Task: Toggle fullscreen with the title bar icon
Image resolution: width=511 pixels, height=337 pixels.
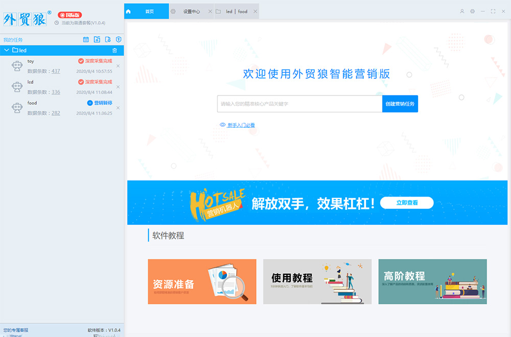Action: 493,11
